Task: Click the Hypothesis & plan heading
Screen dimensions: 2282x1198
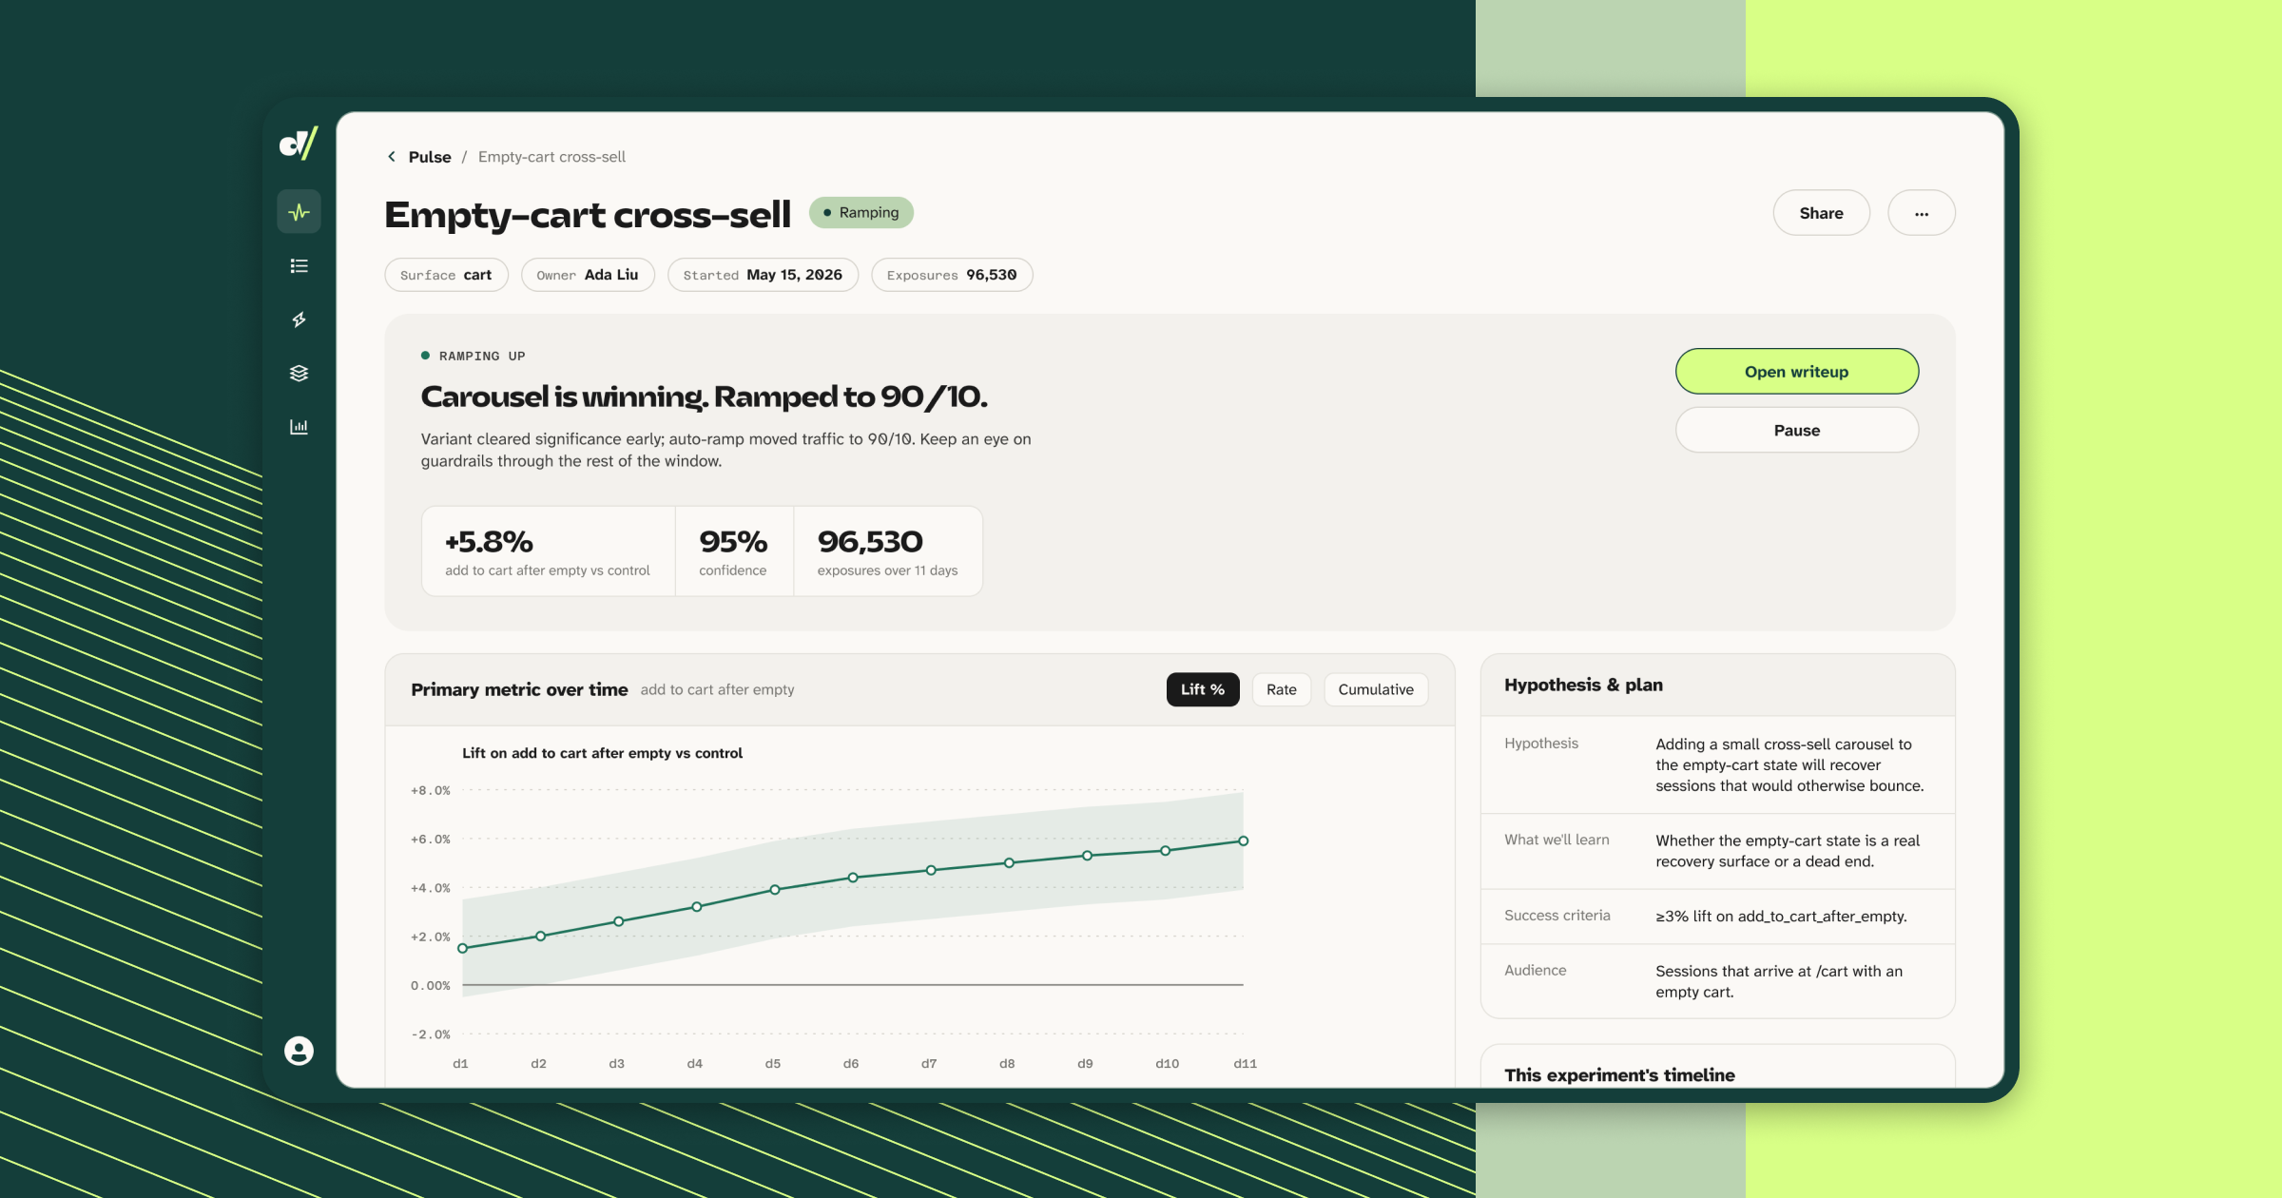Action: coord(1583,685)
